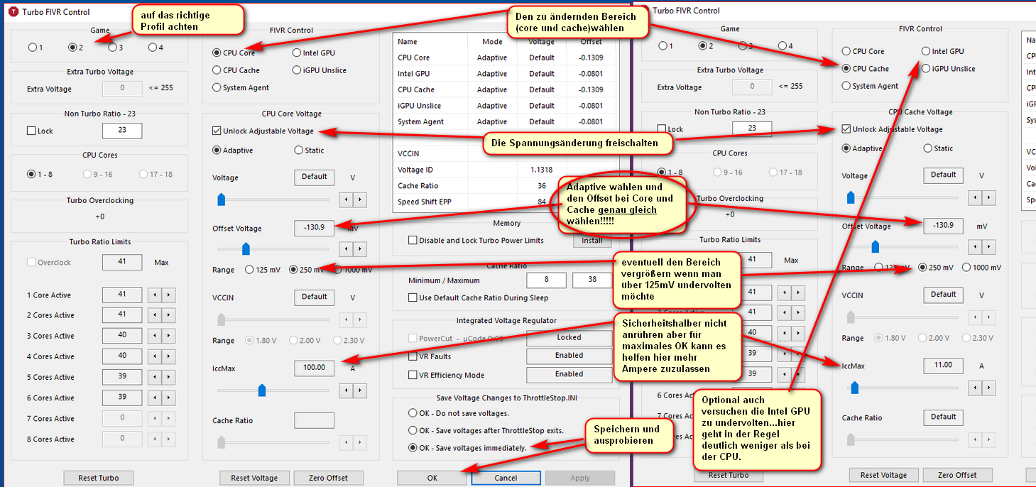
Task: Click Cache Ratio Default field, right window
Action: pyautogui.click(x=944, y=417)
